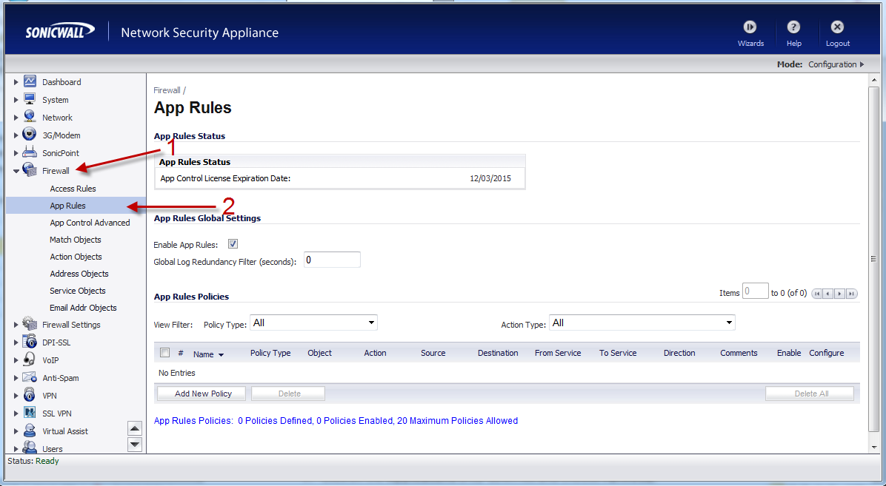This screenshot has height=486, width=886.
Task: Click the 3G/Modem icon
Action: (x=30, y=135)
